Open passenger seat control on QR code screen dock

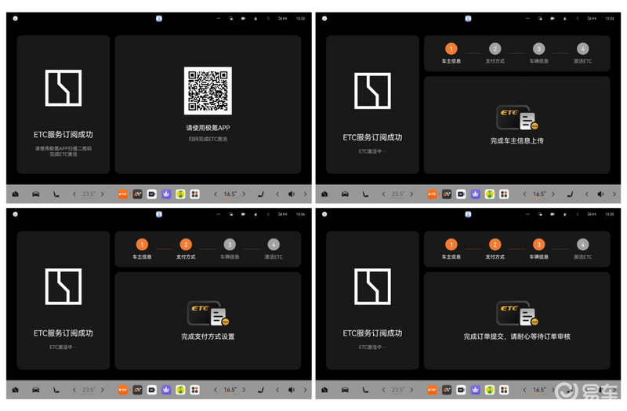coord(261,194)
